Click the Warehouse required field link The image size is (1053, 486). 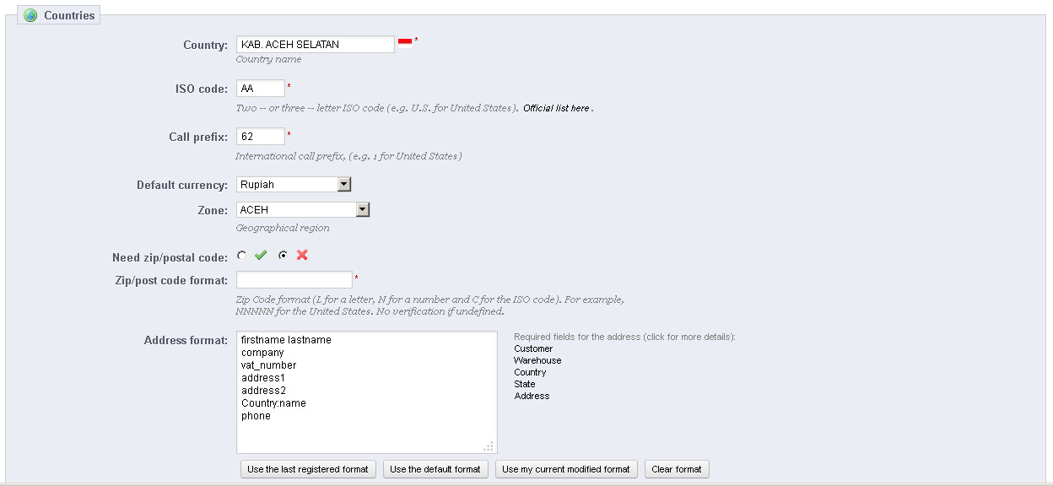(537, 360)
